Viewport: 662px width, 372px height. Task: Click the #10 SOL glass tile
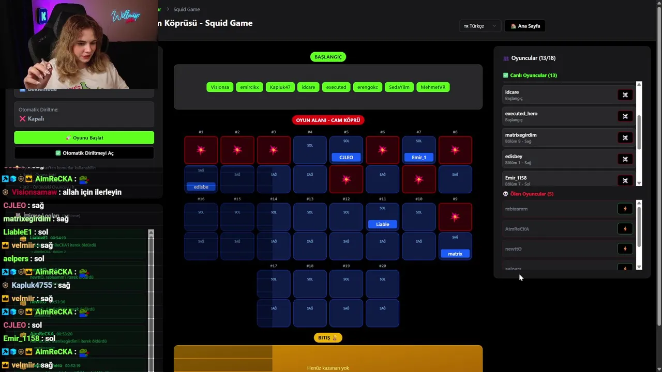pos(418,216)
